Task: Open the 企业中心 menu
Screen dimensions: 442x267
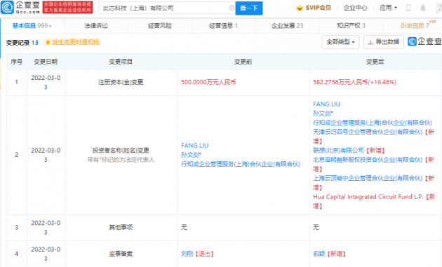Action: [x=355, y=8]
